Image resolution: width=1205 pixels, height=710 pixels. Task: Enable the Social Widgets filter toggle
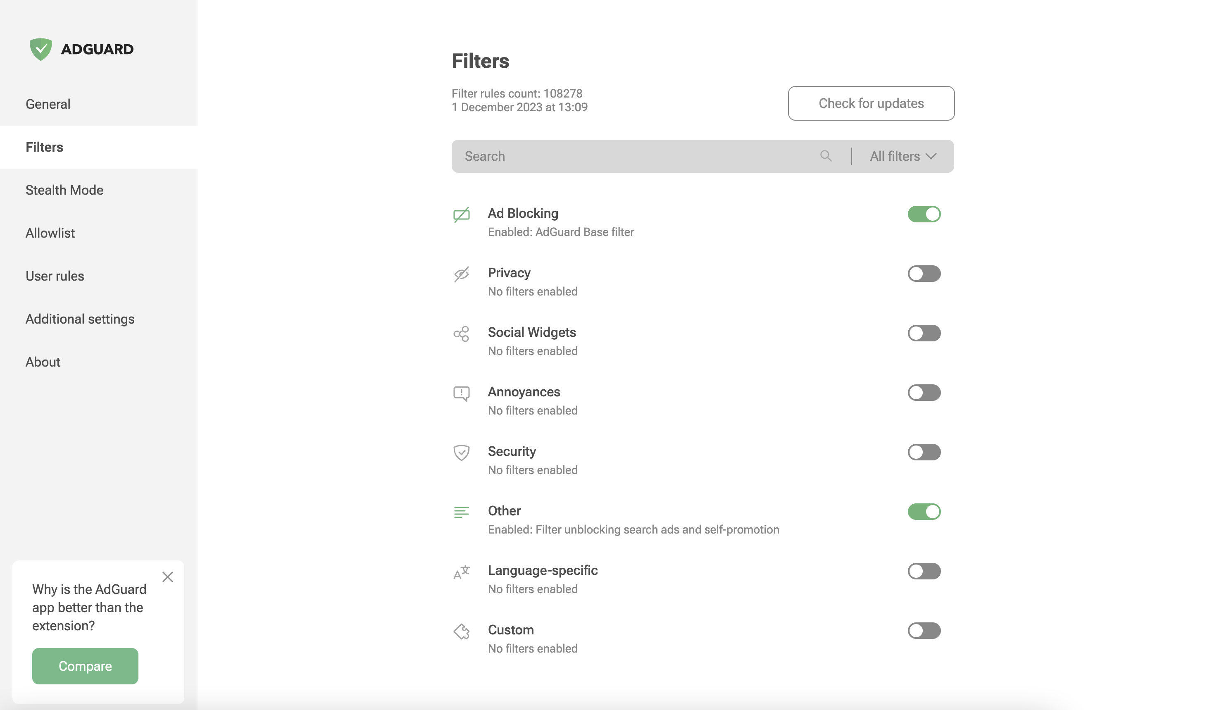(x=924, y=333)
